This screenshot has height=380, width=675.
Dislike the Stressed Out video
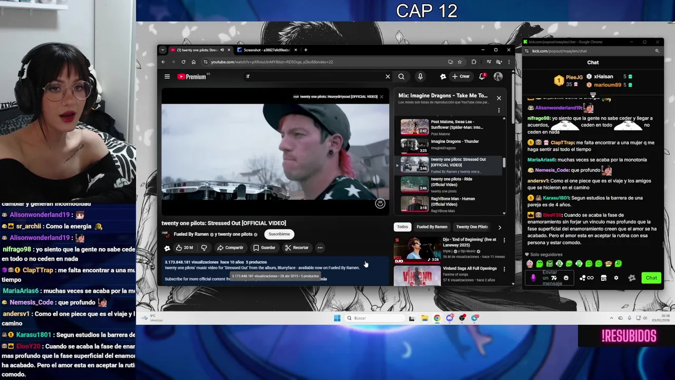(204, 248)
